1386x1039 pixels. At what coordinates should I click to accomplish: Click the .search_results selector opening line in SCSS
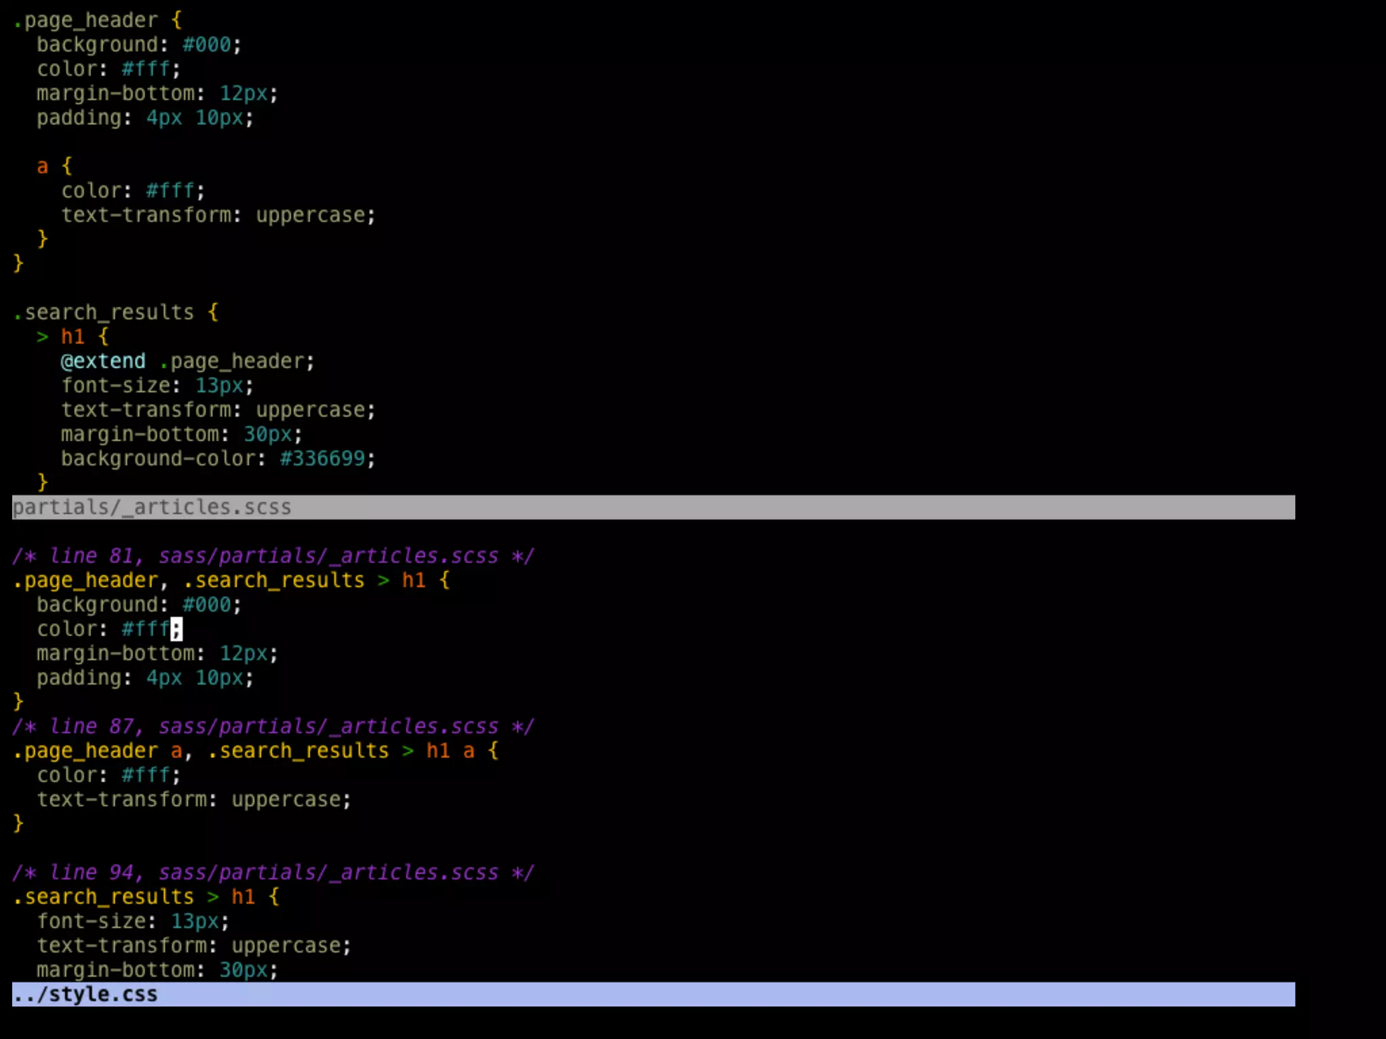point(104,313)
